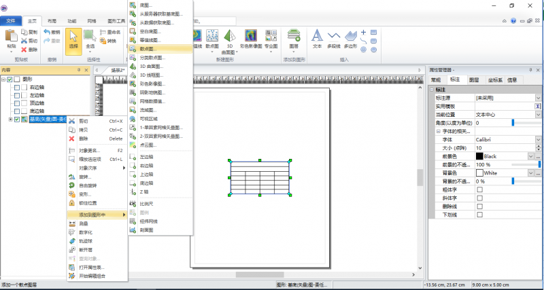544x290 pixels.
Task: Insert text with the 文本 tool
Action: coord(317,38)
